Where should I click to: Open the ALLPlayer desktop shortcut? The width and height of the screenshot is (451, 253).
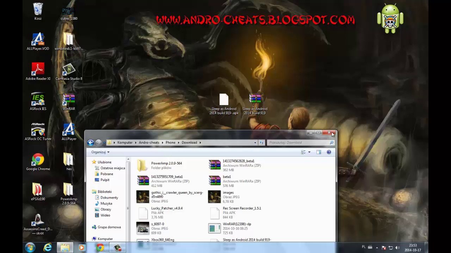coord(69,132)
